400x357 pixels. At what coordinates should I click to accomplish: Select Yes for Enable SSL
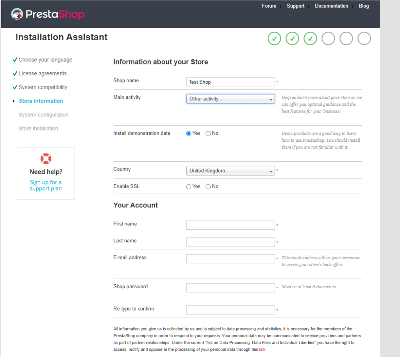[x=189, y=187]
